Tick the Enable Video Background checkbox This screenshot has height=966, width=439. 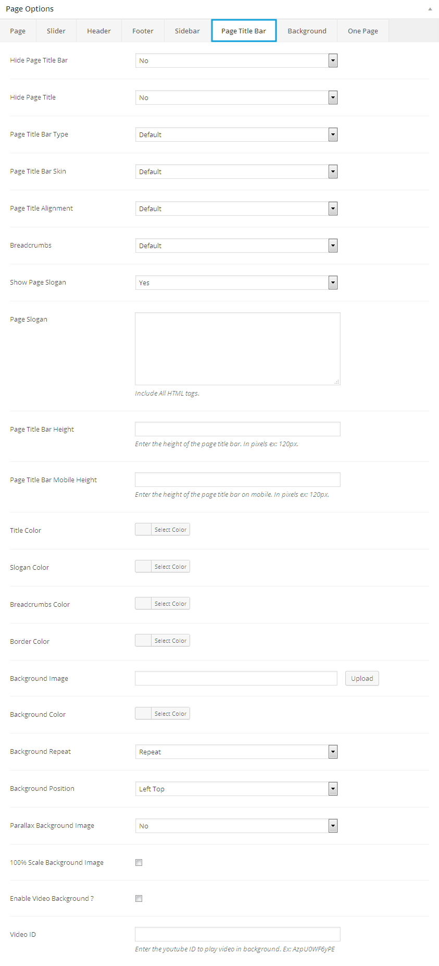[139, 898]
